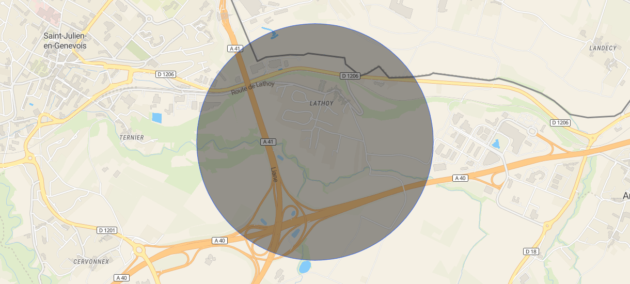Click the D 1206 badge near Saint-Julien
The image size is (630, 284).
(x=166, y=74)
